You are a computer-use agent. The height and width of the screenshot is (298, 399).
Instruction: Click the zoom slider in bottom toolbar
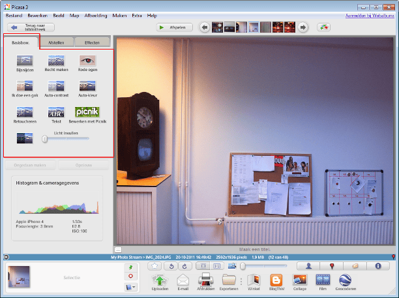263,266
